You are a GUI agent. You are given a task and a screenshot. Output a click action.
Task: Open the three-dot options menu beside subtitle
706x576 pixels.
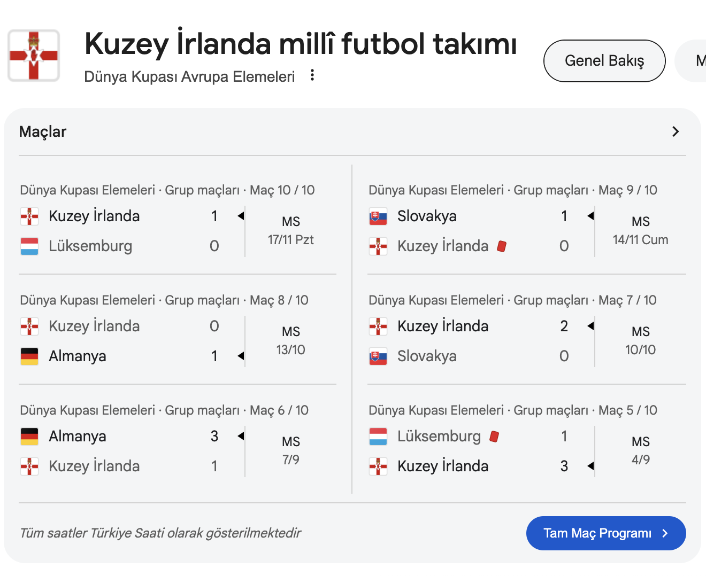(x=312, y=76)
